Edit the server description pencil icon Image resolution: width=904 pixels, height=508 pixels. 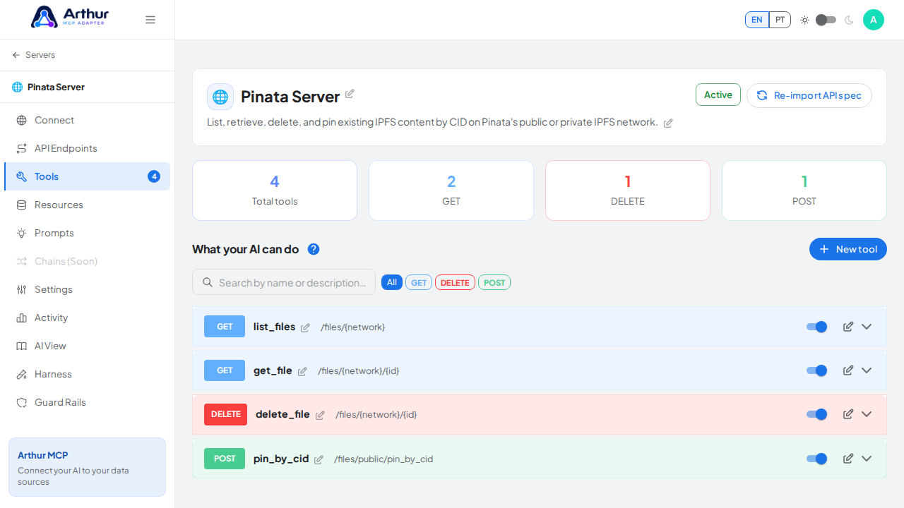click(668, 123)
